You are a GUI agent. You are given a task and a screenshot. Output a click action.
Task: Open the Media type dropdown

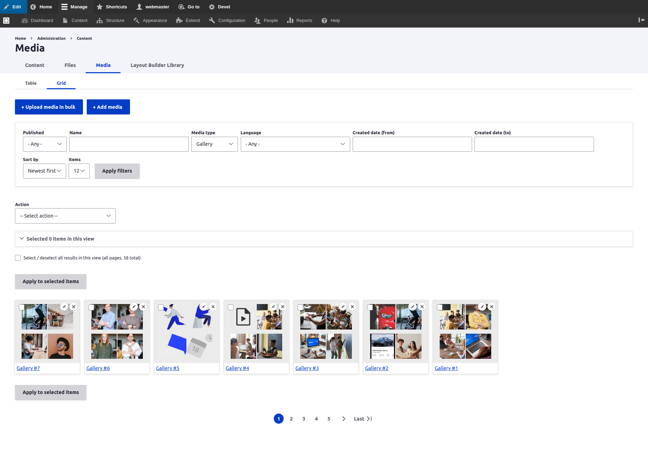point(214,144)
